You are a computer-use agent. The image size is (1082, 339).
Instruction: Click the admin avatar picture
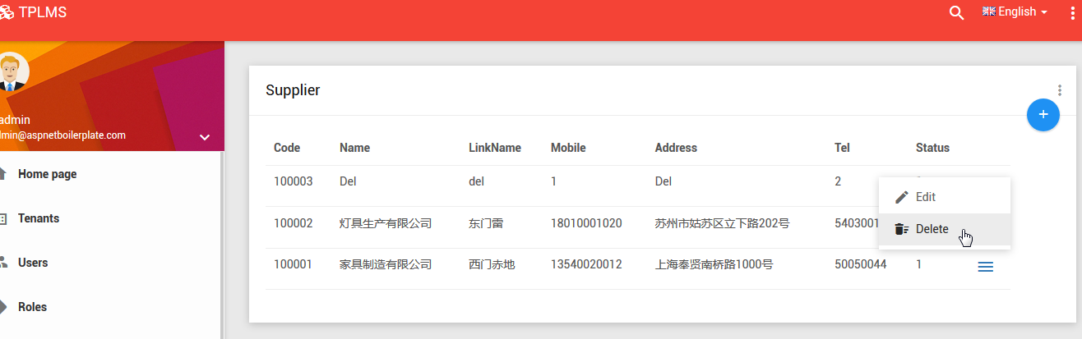click(x=12, y=72)
